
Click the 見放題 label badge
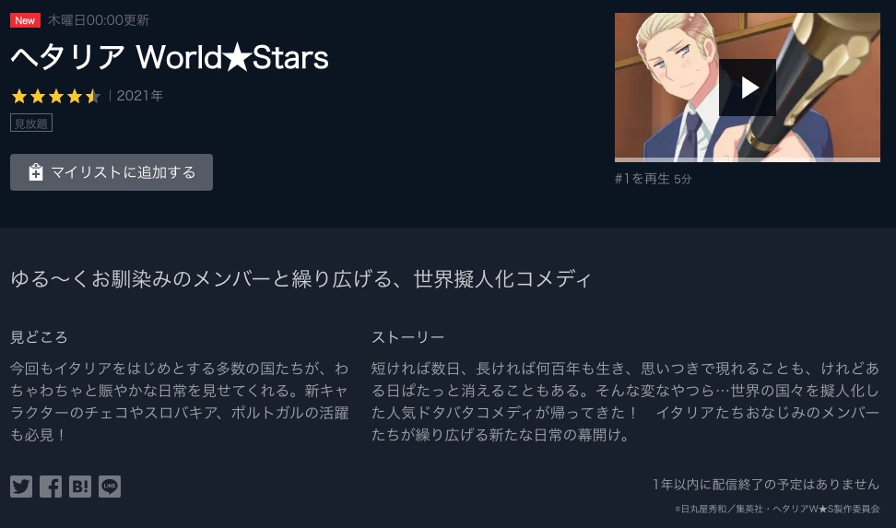pyautogui.click(x=31, y=123)
